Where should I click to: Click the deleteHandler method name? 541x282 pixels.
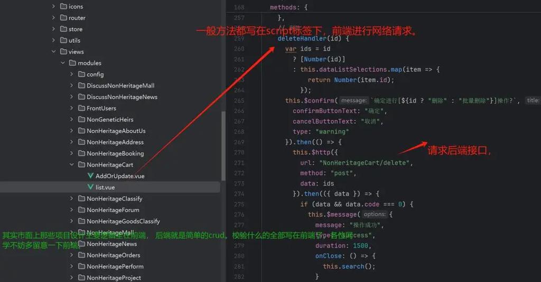tap(302, 38)
